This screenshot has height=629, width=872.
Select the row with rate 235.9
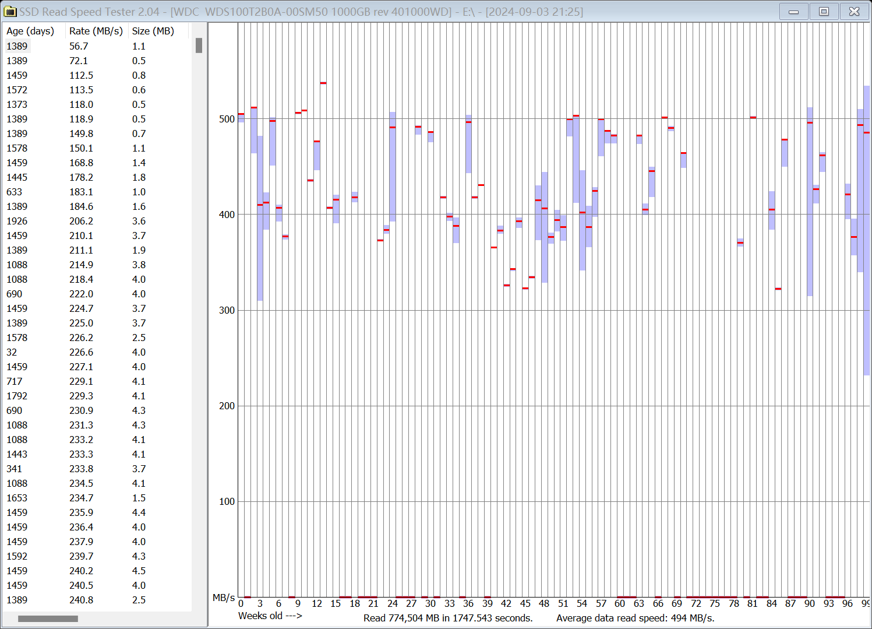97,512
